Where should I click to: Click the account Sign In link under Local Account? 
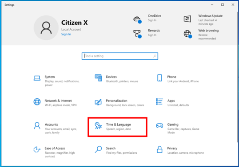tap(66, 34)
